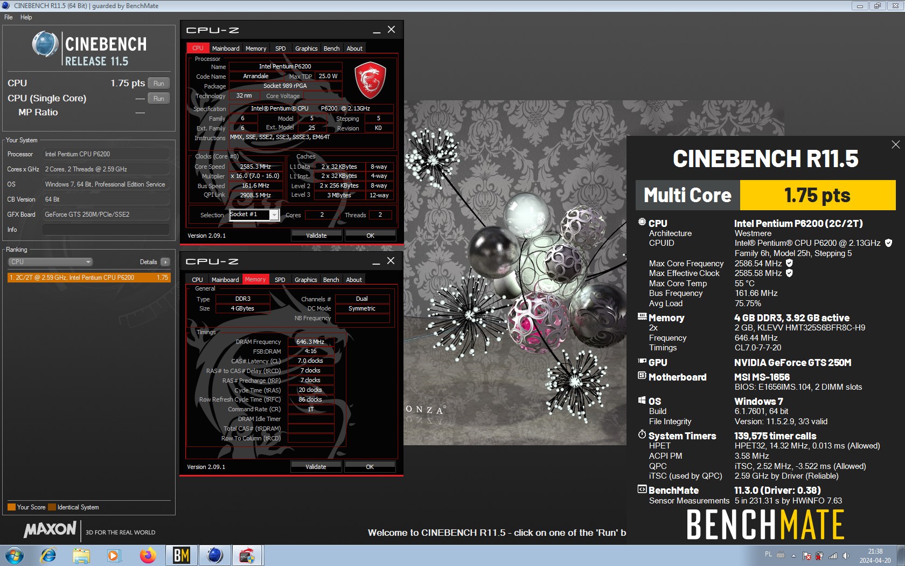Click OK in the lower CPU-Z window
The image size is (905, 566).
pos(370,467)
